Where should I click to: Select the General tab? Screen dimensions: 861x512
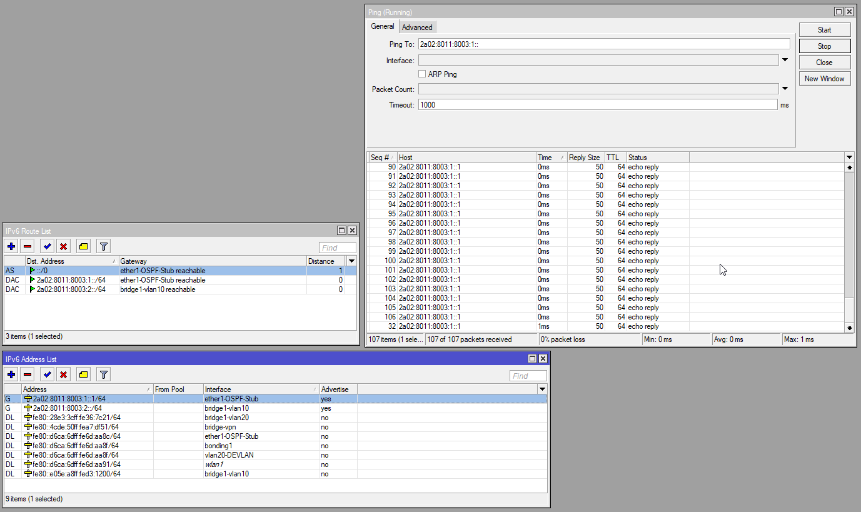pyautogui.click(x=382, y=26)
